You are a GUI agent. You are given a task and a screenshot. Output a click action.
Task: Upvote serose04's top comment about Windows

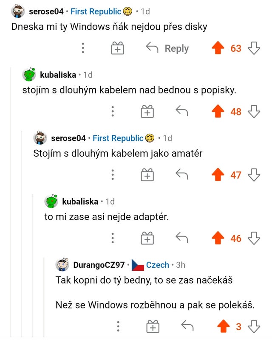(x=218, y=48)
